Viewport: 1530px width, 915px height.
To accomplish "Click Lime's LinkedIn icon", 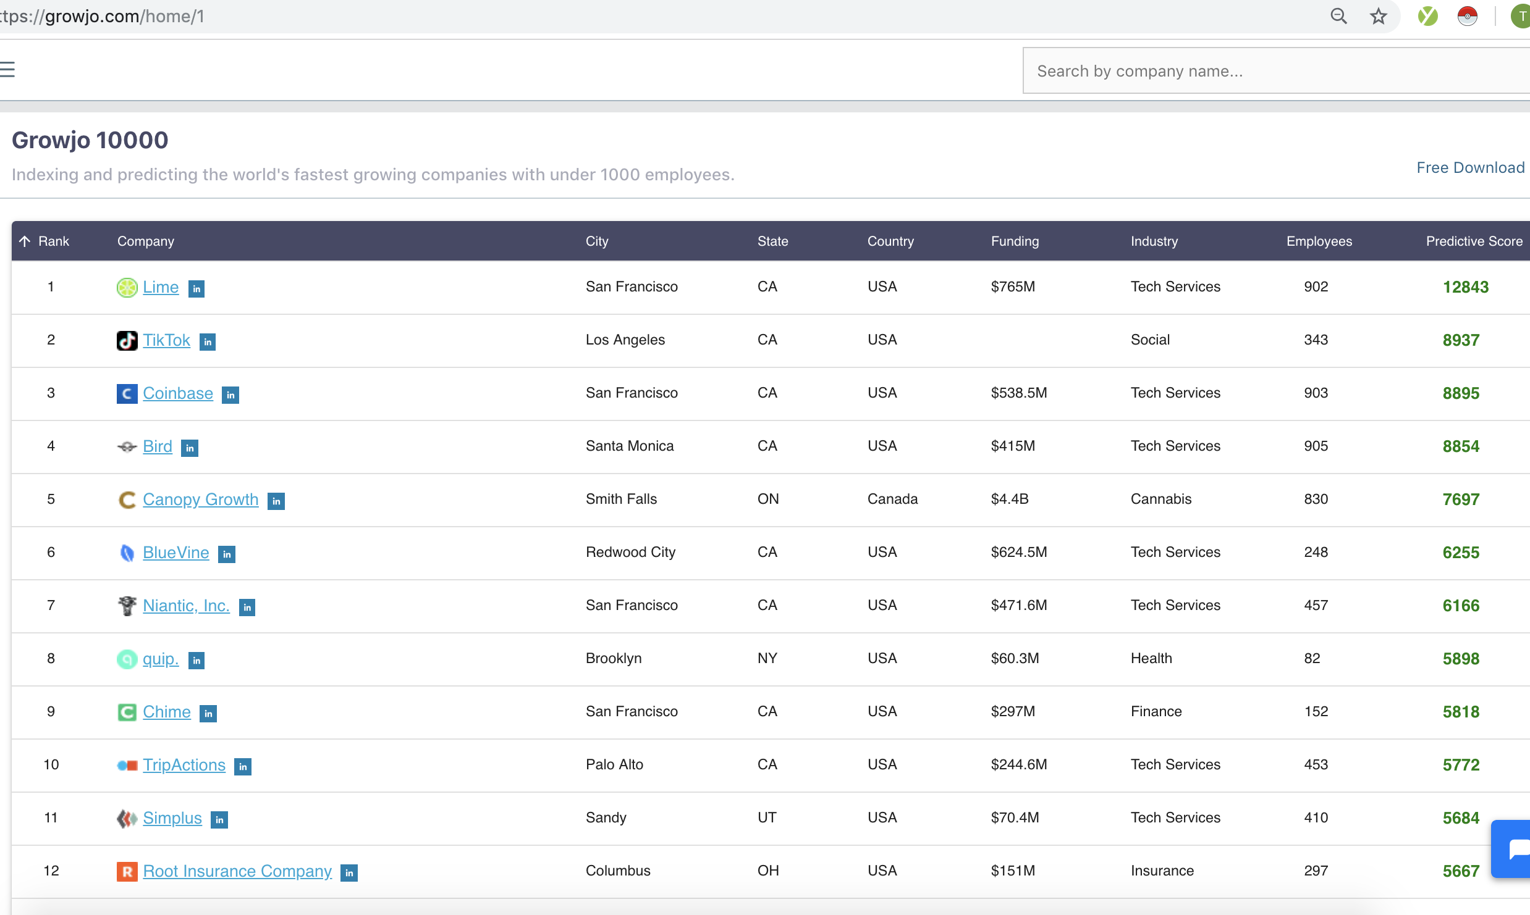I will click(x=197, y=289).
